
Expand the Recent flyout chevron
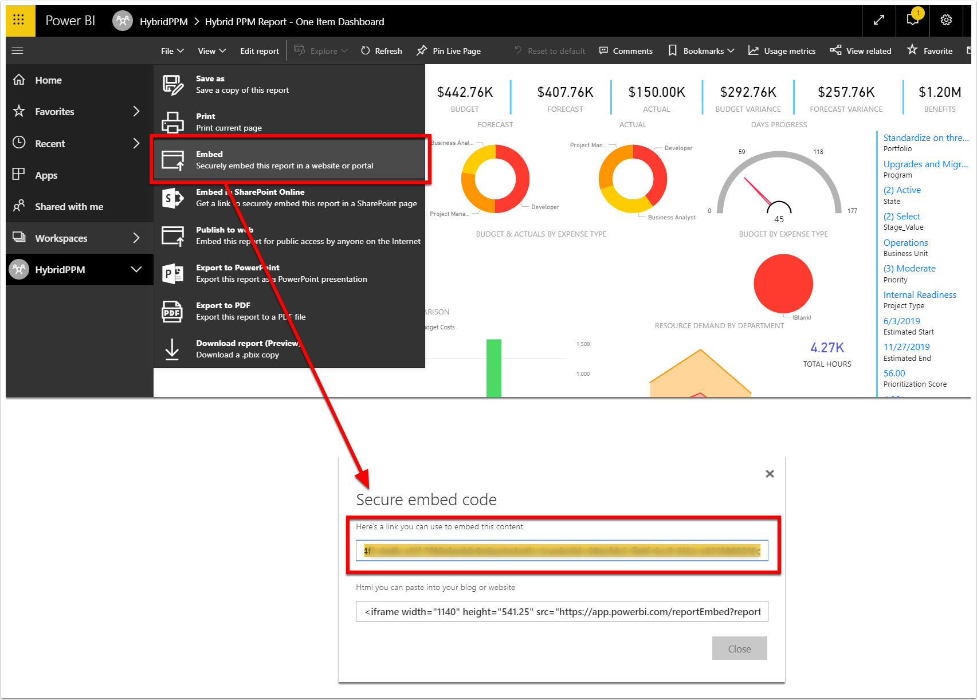point(136,143)
